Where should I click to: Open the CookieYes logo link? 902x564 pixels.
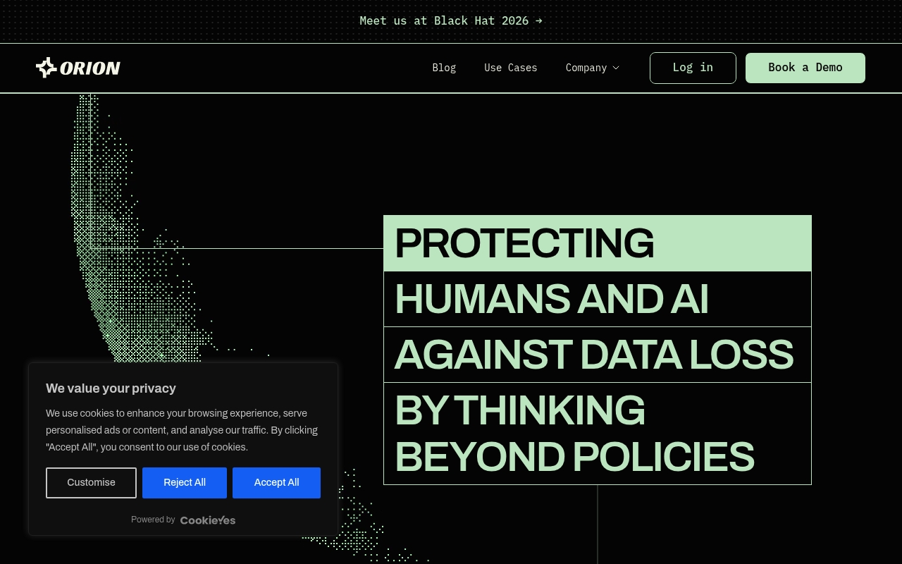[208, 520]
